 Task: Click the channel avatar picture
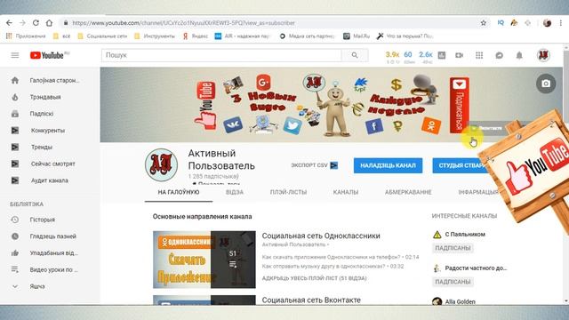(161, 164)
